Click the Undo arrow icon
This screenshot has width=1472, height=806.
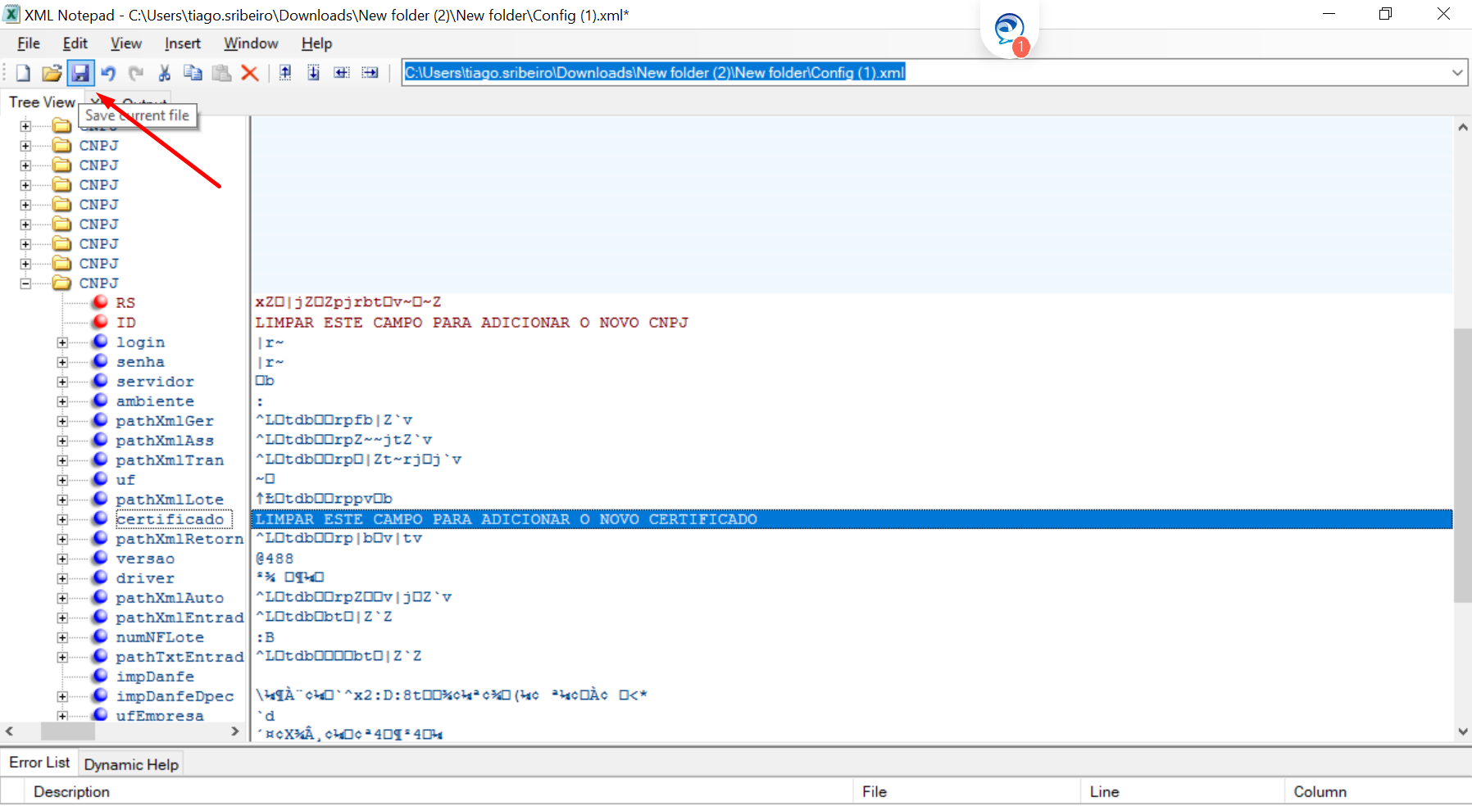click(x=108, y=73)
